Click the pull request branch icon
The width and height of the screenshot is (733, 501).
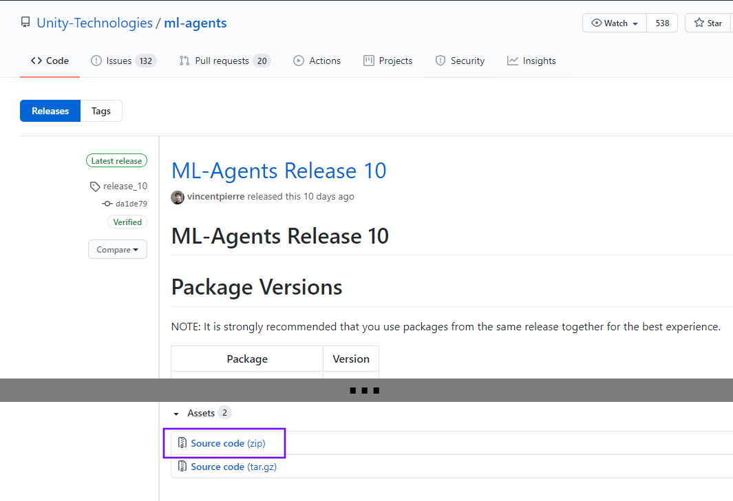(184, 61)
